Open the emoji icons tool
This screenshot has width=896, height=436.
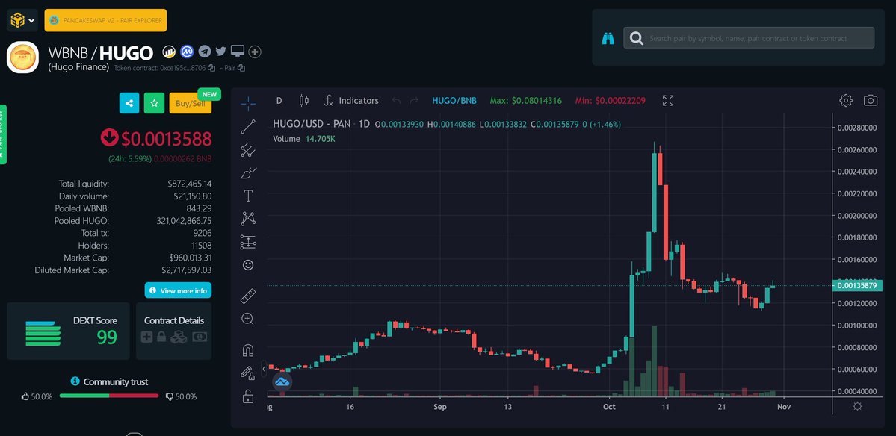click(x=248, y=265)
